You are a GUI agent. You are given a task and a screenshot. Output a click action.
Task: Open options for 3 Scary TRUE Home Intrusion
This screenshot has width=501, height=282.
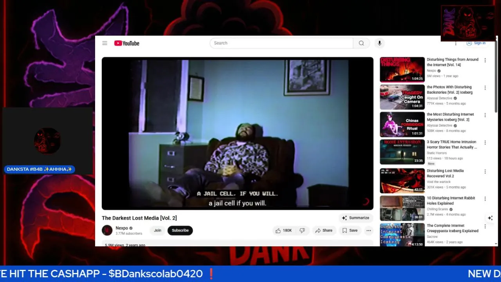pos(485,143)
